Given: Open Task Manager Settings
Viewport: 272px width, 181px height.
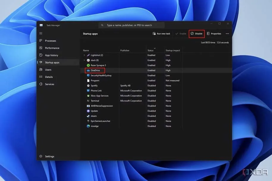Looking at the screenshot, I should 49,156.
